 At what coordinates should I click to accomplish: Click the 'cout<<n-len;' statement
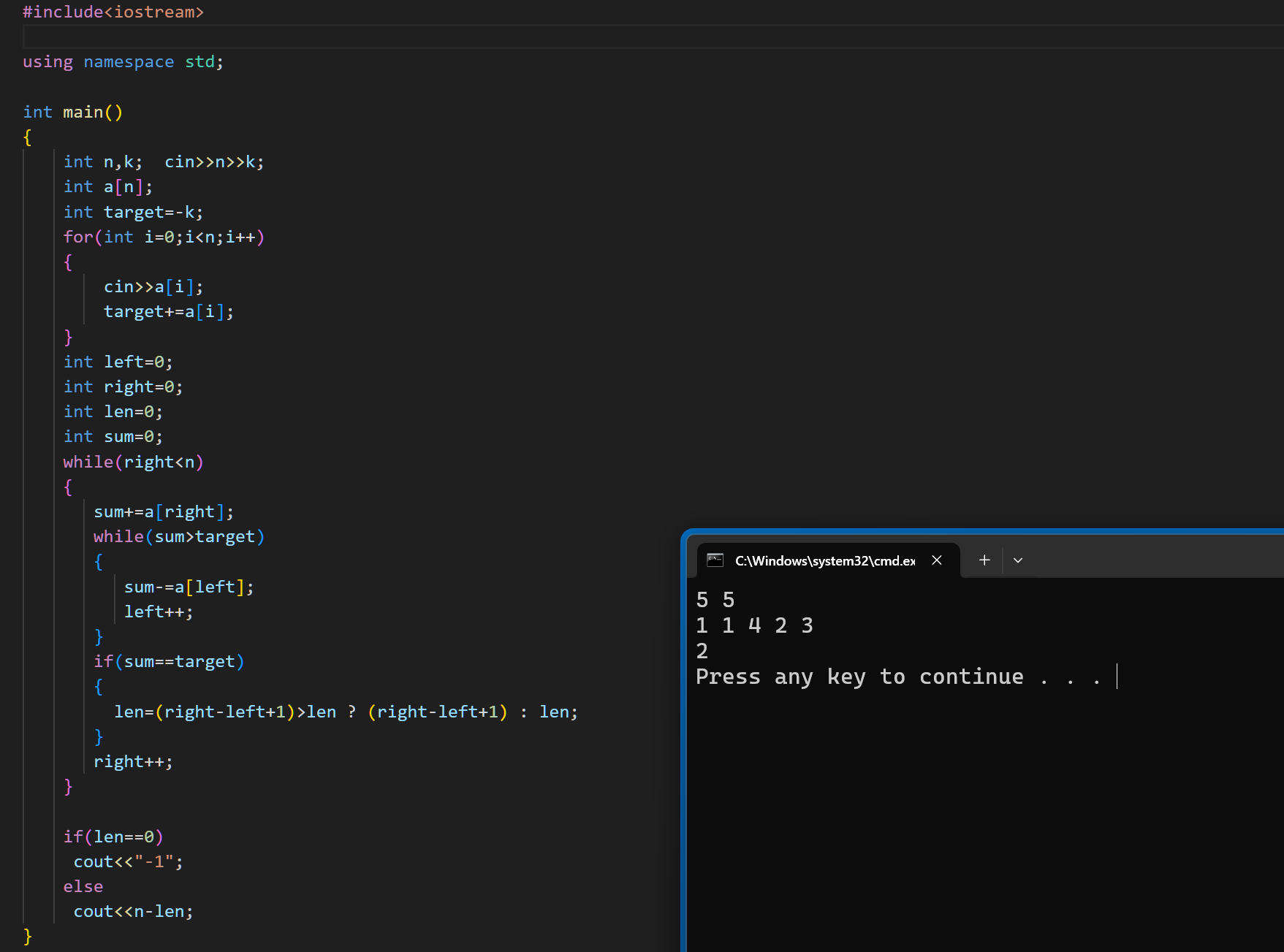pos(134,911)
